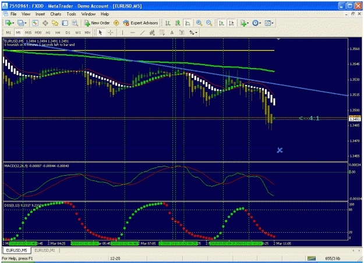Screen dimensions: 364x263
Task: Select the Text Label tool
Action: (182, 33)
